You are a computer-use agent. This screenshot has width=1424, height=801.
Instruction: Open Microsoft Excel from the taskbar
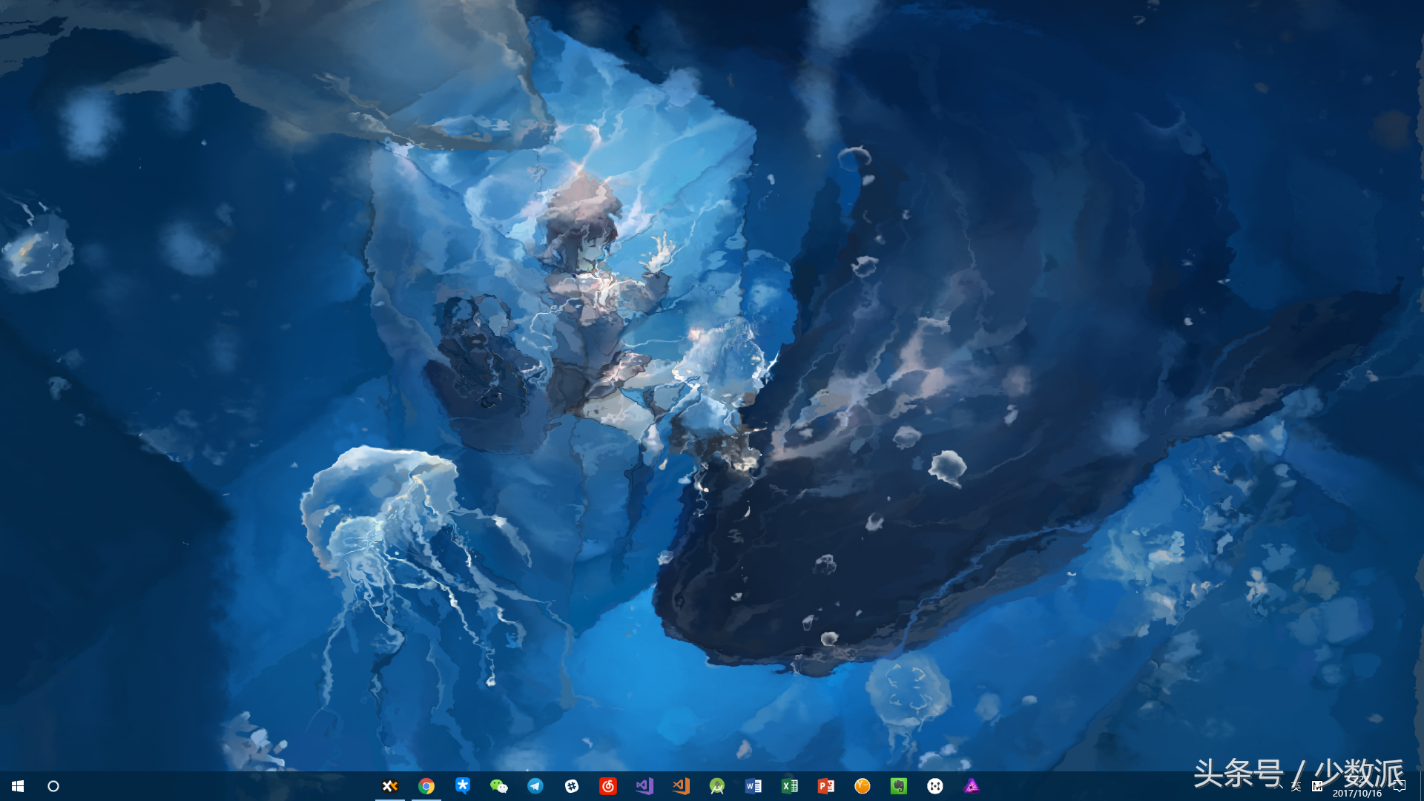tap(790, 786)
